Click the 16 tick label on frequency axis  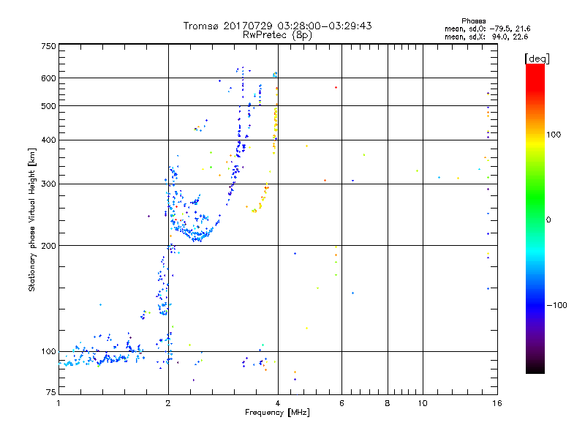coord(497,403)
